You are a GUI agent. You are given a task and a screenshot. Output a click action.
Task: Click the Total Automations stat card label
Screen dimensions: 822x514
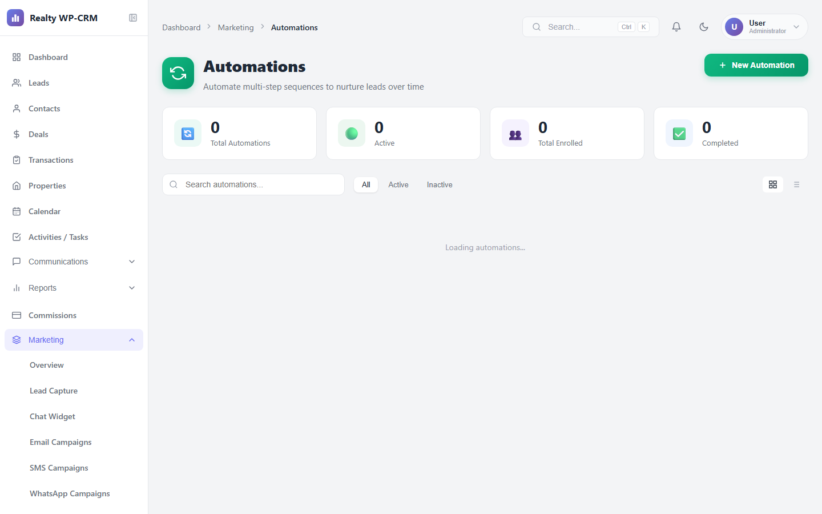tap(240, 143)
